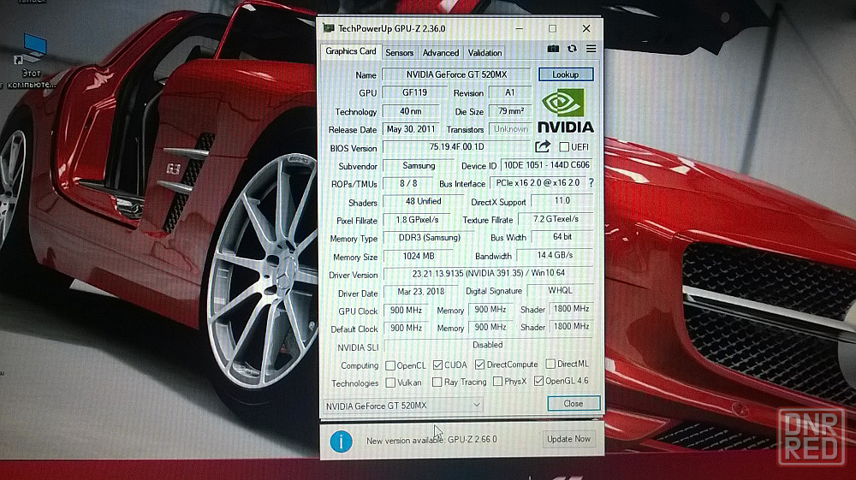Click the DirectX Support value 11.0

pos(562,201)
